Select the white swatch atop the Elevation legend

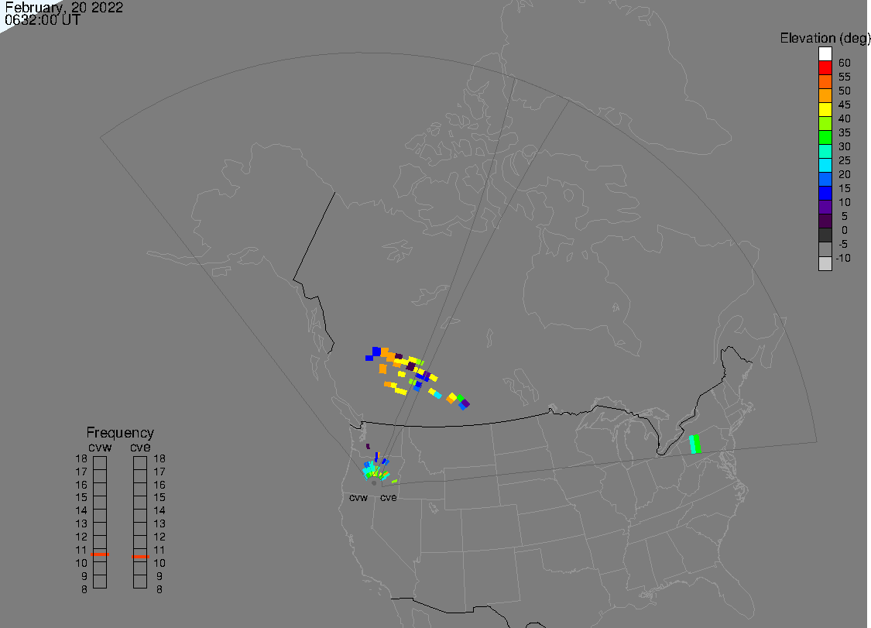pyautogui.click(x=825, y=54)
